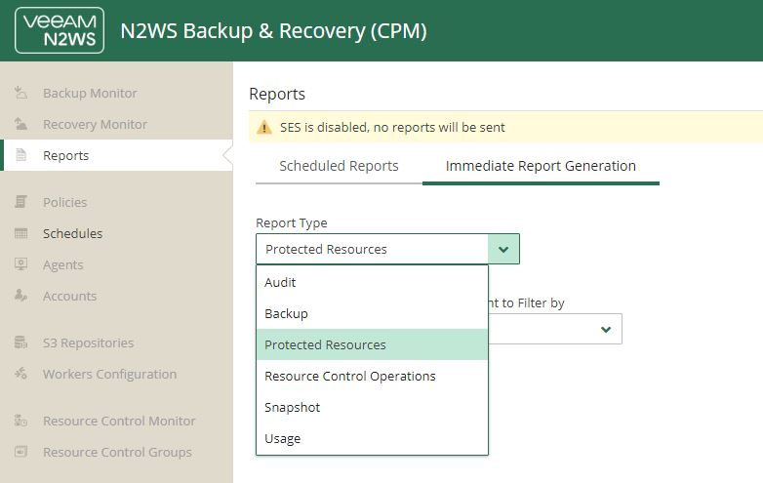The image size is (763, 483).
Task: Open Workers Configuration
Action: pos(109,374)
